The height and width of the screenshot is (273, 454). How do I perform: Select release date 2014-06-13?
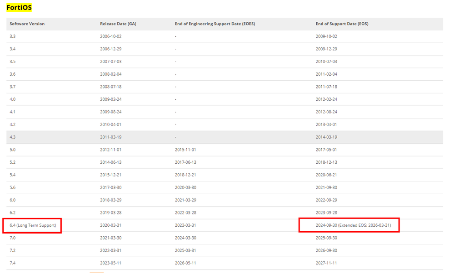click(111, 162)
